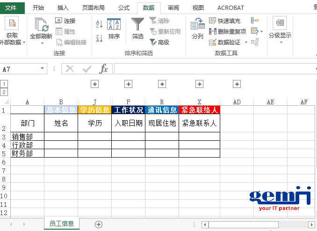Image resolution: width=317 pixels, height=231 pixels.
Task: Click the select-all corner triangle
Action: [6, 101]
